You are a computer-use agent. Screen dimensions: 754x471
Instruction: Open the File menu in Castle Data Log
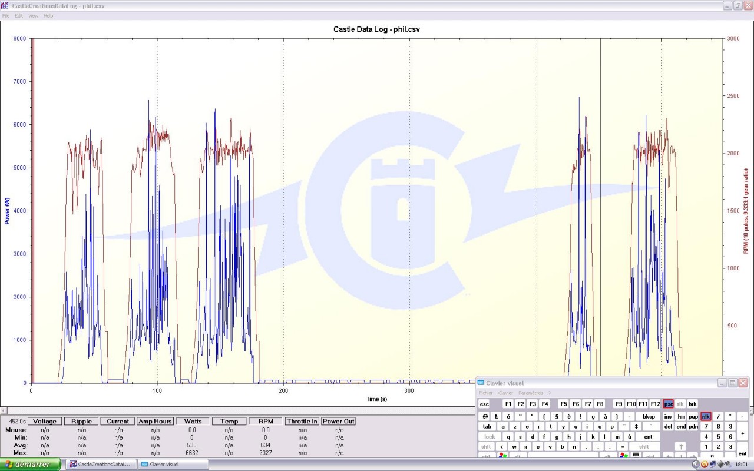click(x=6, y=15)
